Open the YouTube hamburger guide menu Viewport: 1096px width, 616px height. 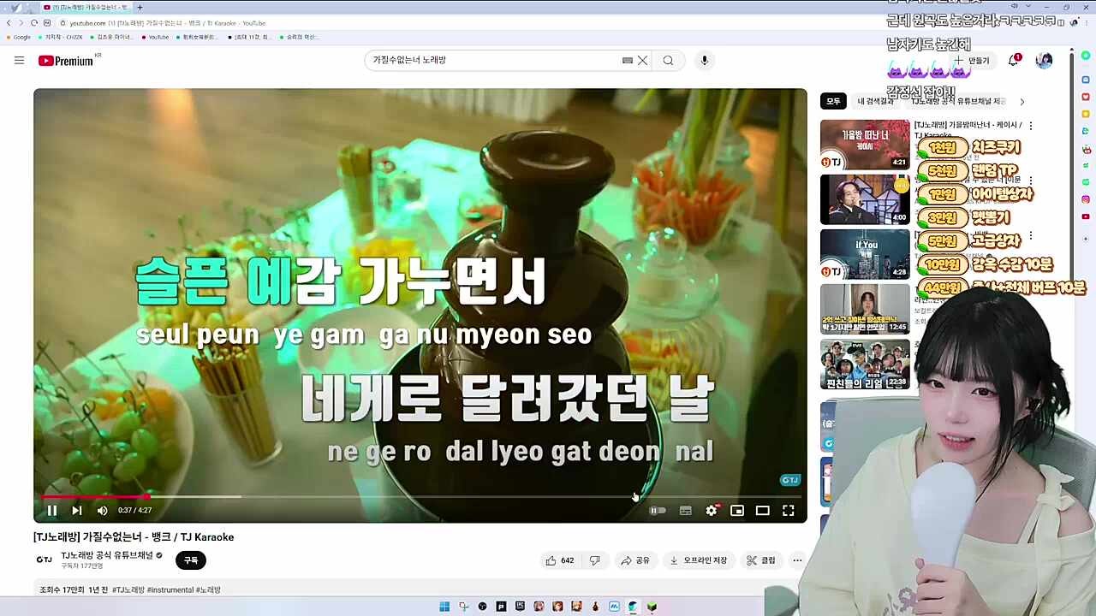pyautogui.click(x=19, y=60)
